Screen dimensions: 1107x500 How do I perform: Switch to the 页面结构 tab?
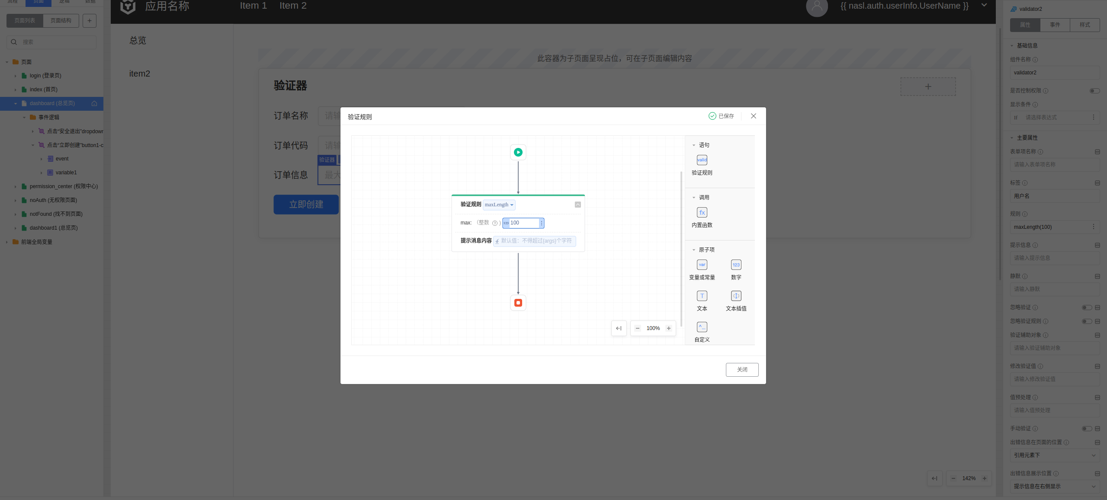[x=61, y=21]
